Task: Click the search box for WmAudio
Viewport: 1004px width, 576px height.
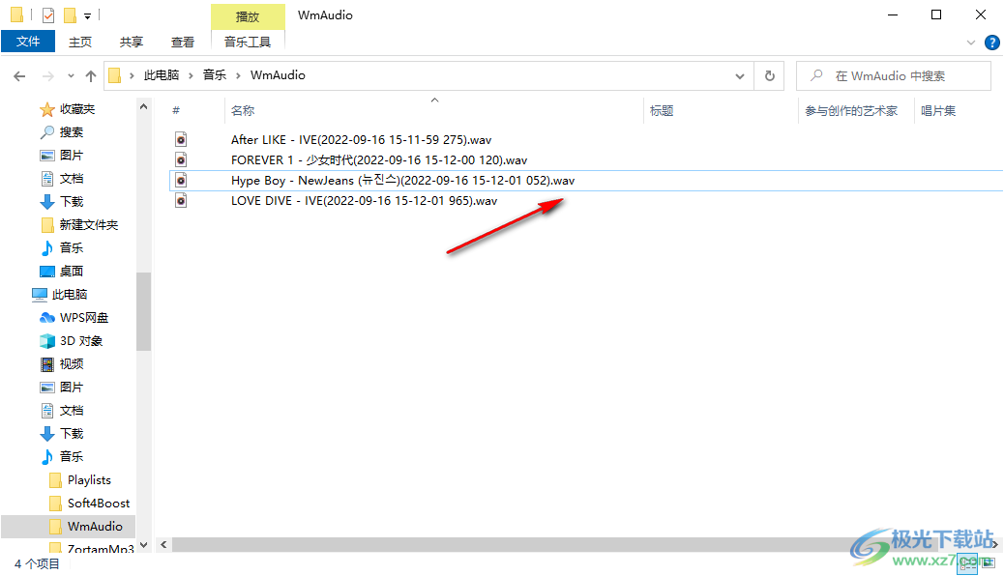Action: tap(894, 75)
